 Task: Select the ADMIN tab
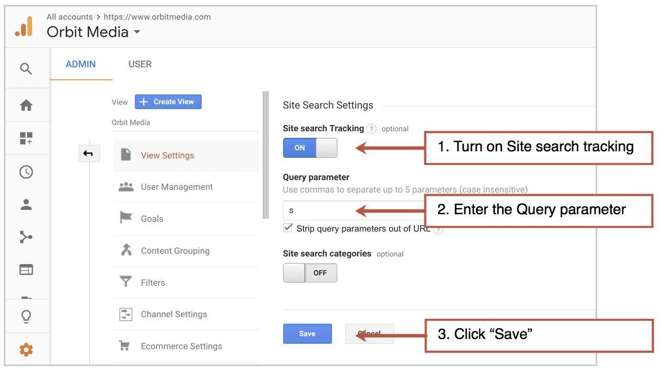click(80, 64)
